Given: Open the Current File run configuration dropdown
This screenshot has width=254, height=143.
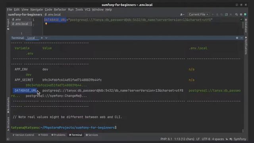Looking at the screenshot, I should click(198, 14).
